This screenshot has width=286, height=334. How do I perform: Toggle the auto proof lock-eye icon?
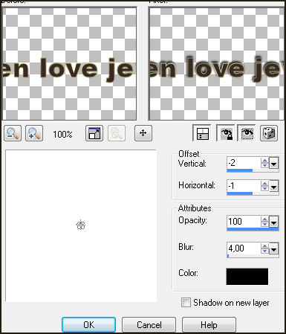pyautogui.click(x=226, y=133)
